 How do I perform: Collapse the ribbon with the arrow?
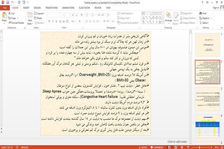pos(221,28)
